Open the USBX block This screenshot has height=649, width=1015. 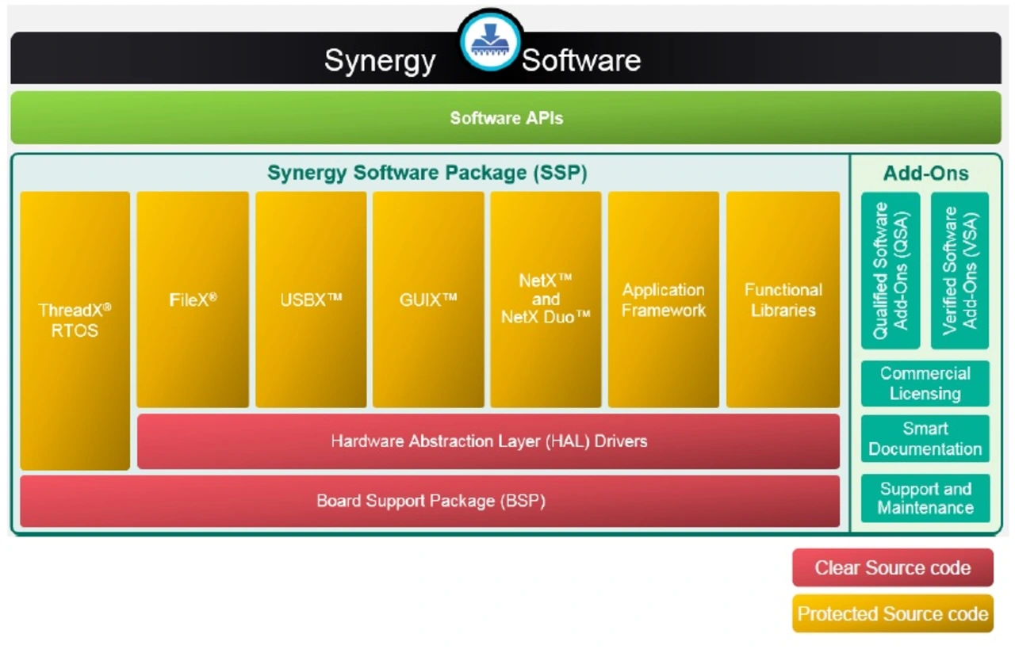[x=311, y=300]
